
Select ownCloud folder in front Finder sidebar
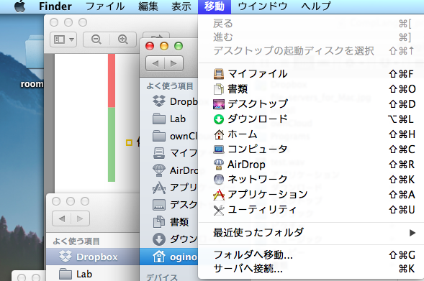[169, 136]
